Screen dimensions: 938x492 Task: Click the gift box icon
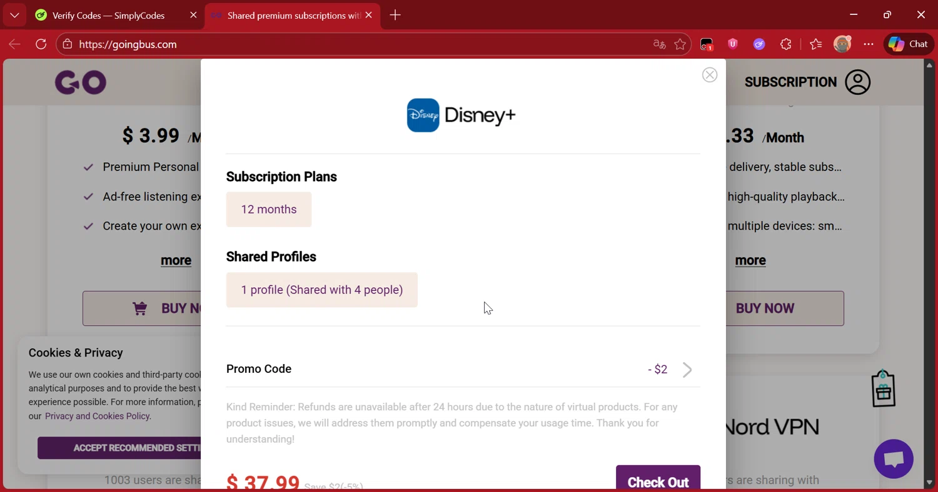coord(883,389)
